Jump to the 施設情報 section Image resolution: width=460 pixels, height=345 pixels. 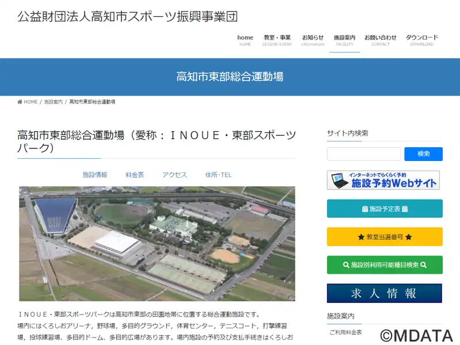pos(95,175)
